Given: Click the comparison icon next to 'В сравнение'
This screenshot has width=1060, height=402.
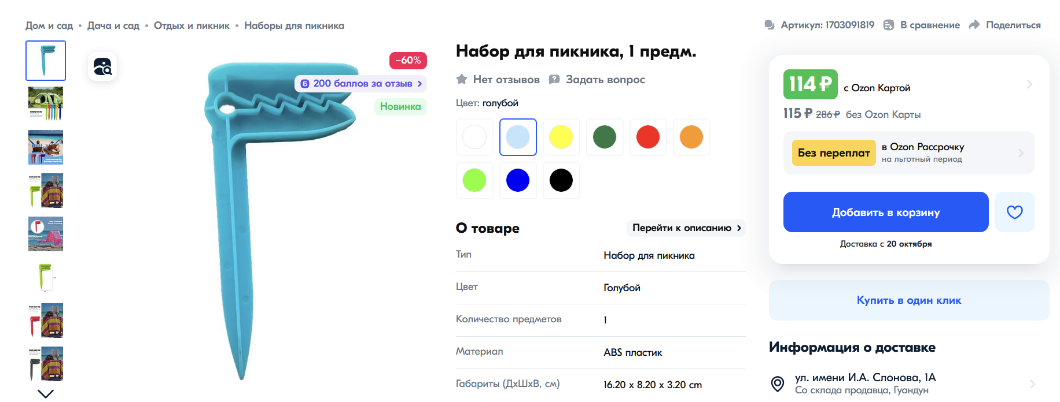Looking at the screenshot, I should pos(888,25).
